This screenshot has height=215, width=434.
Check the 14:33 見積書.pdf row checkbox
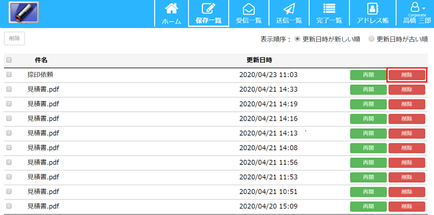[x=9, y=89]
